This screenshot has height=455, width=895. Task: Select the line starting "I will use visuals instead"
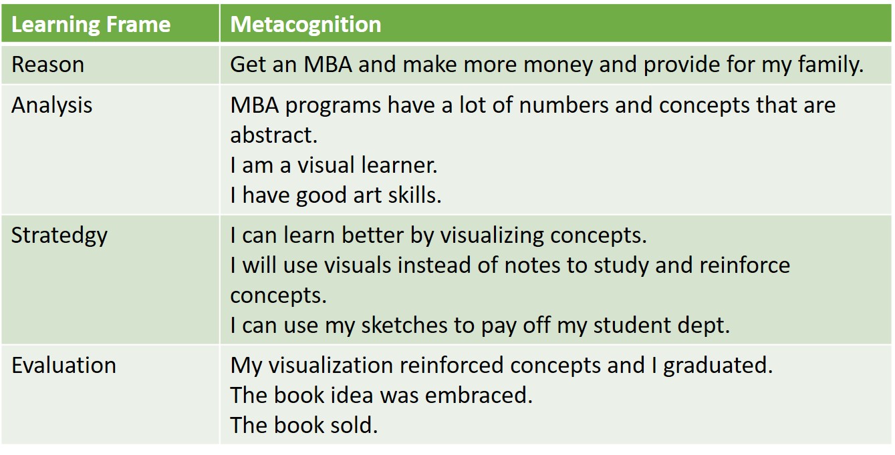[509, 265]
